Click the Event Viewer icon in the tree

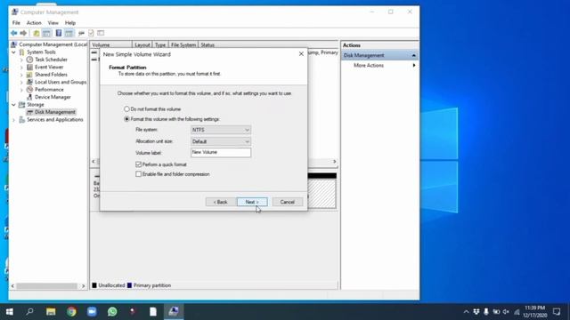29,68
